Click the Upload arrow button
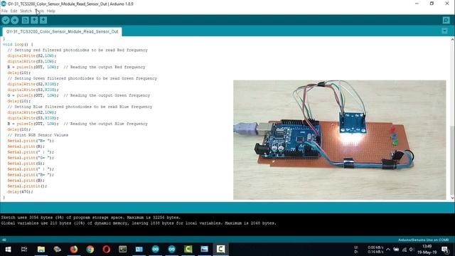 pyautogui.click(x=15, y=20)
